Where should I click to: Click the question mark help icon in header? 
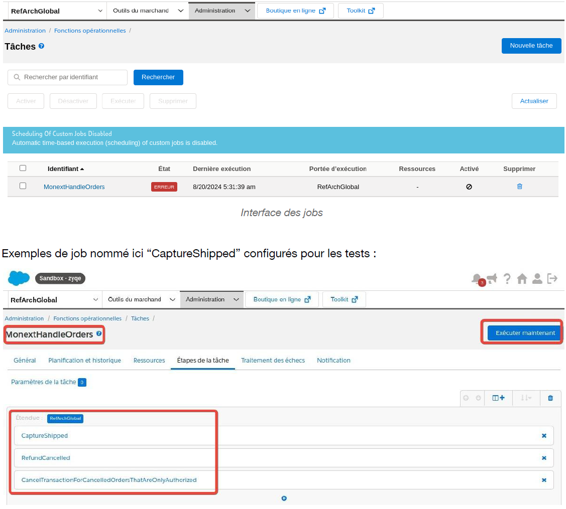coord(507,278)
